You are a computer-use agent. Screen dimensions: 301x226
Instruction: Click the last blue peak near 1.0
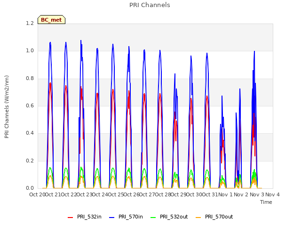pos(254,51)
